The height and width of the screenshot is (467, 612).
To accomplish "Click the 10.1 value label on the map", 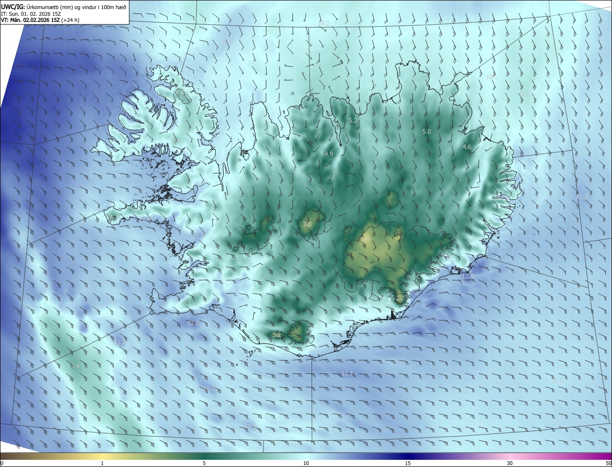I will 492,77.
